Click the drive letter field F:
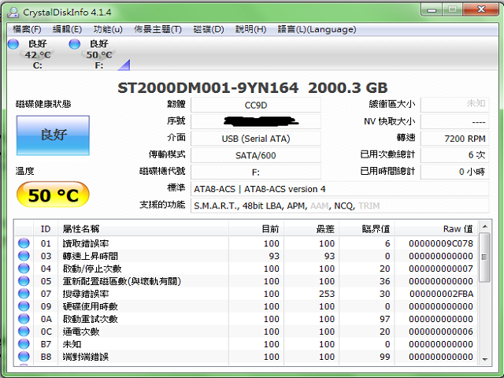 click(256, 172)
